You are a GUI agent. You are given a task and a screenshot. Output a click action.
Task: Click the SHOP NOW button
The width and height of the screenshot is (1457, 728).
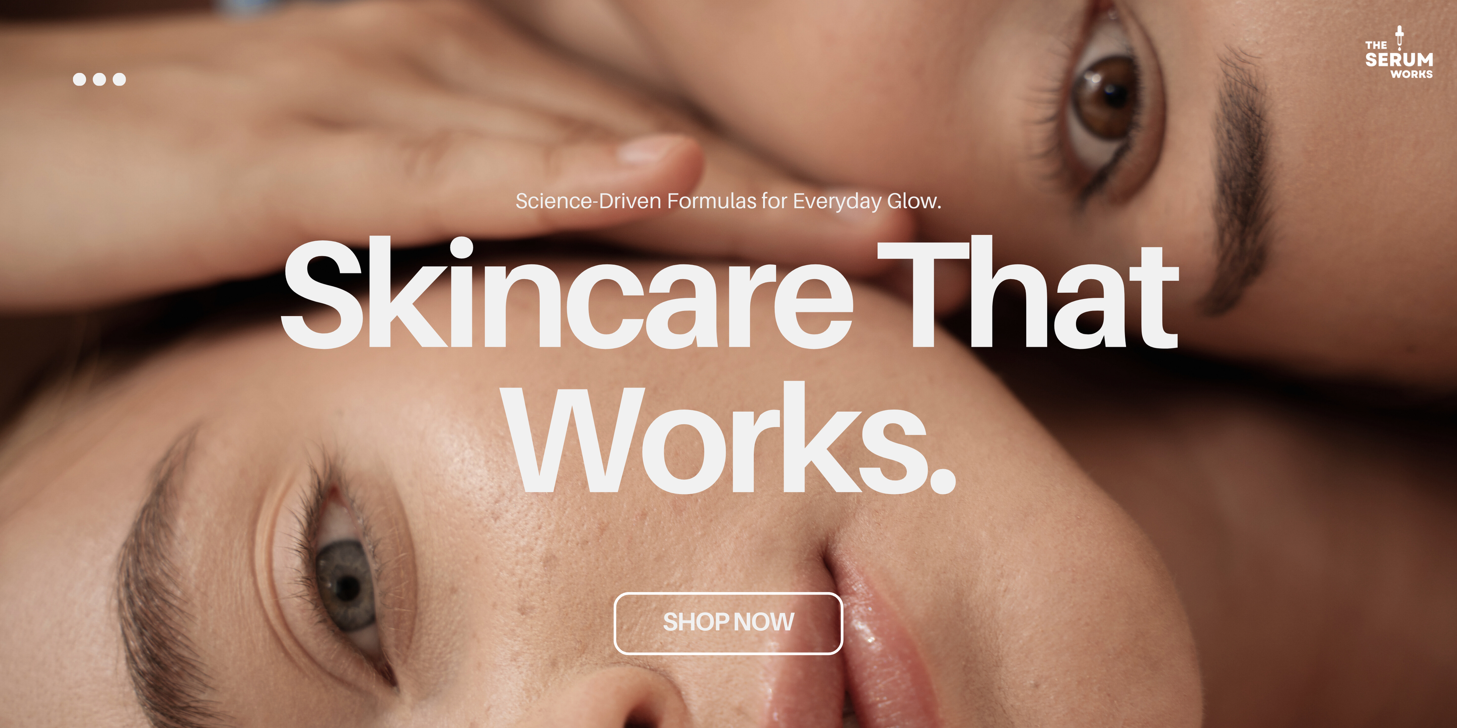pyautogui.click(x=728, y=623)
